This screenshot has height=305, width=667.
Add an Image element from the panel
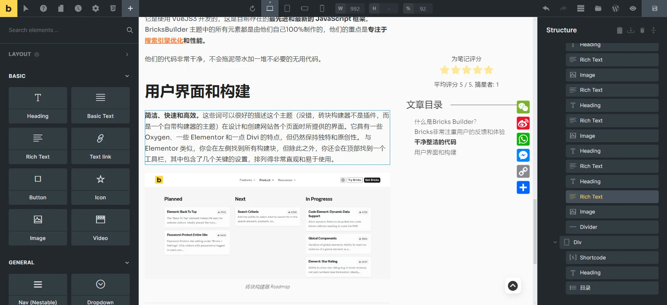38,227
